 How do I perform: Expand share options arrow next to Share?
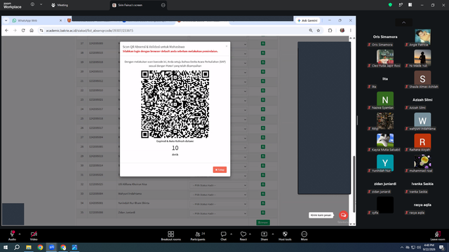click(273, 234)
